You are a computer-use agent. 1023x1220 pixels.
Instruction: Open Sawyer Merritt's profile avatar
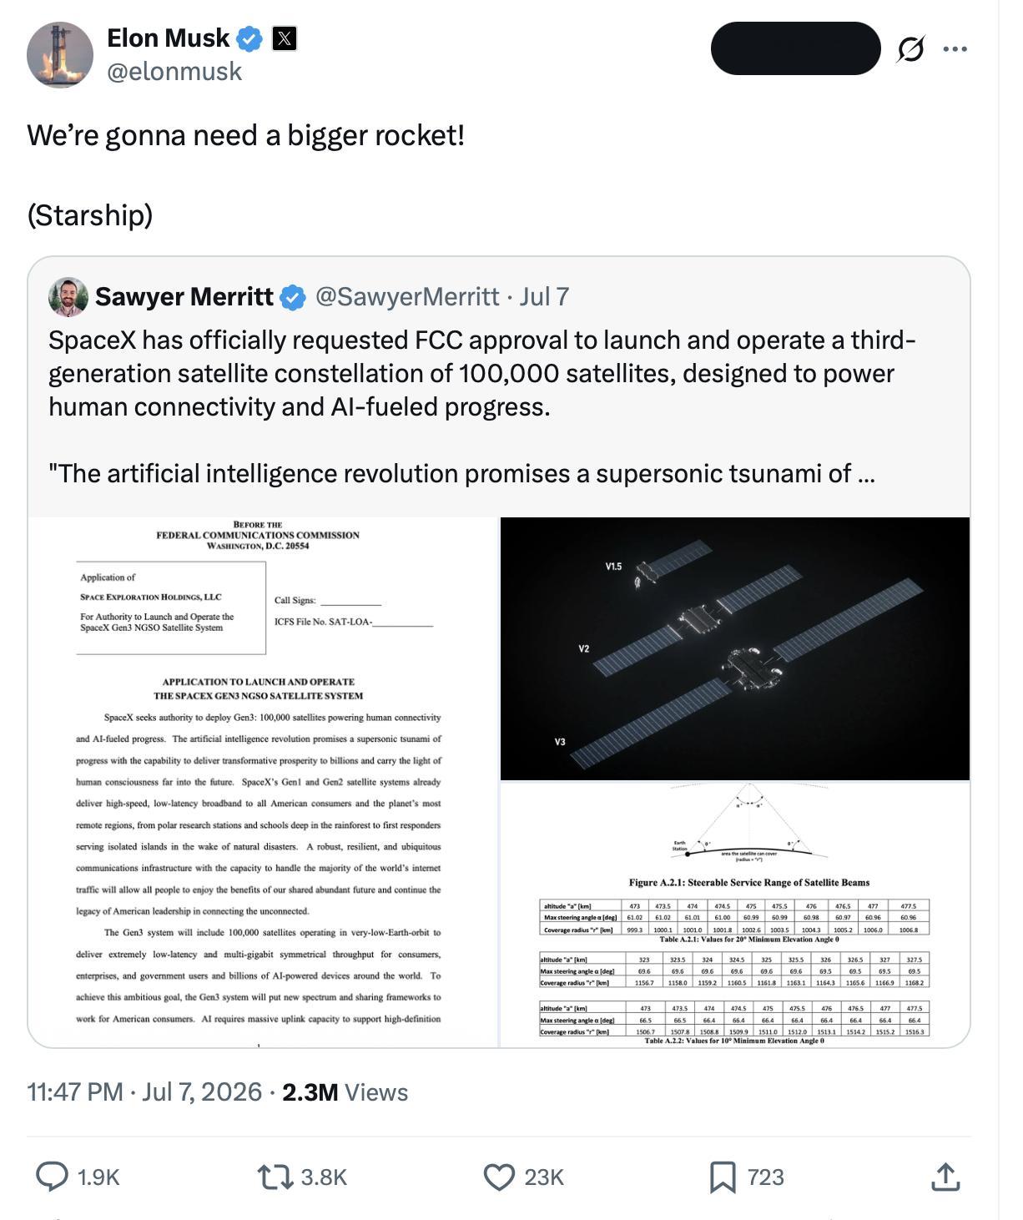coord(68,297)
